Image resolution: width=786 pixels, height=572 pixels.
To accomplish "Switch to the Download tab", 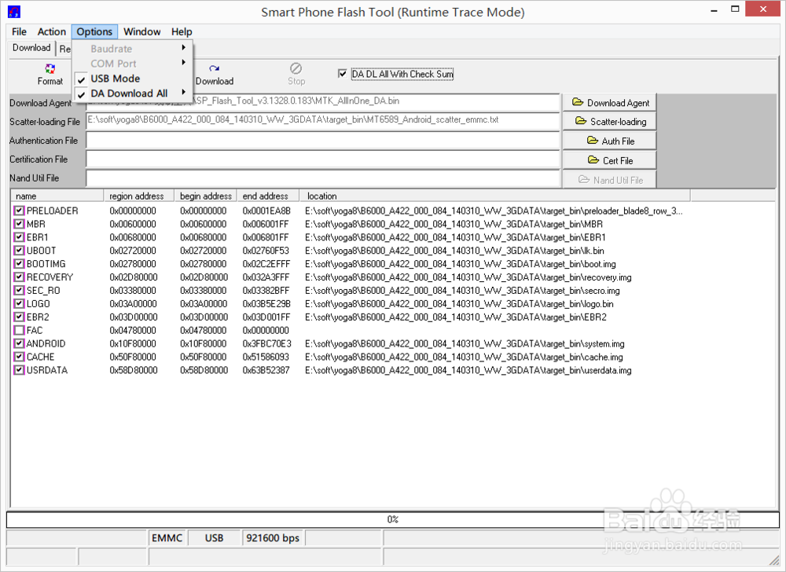I will 31,48.
